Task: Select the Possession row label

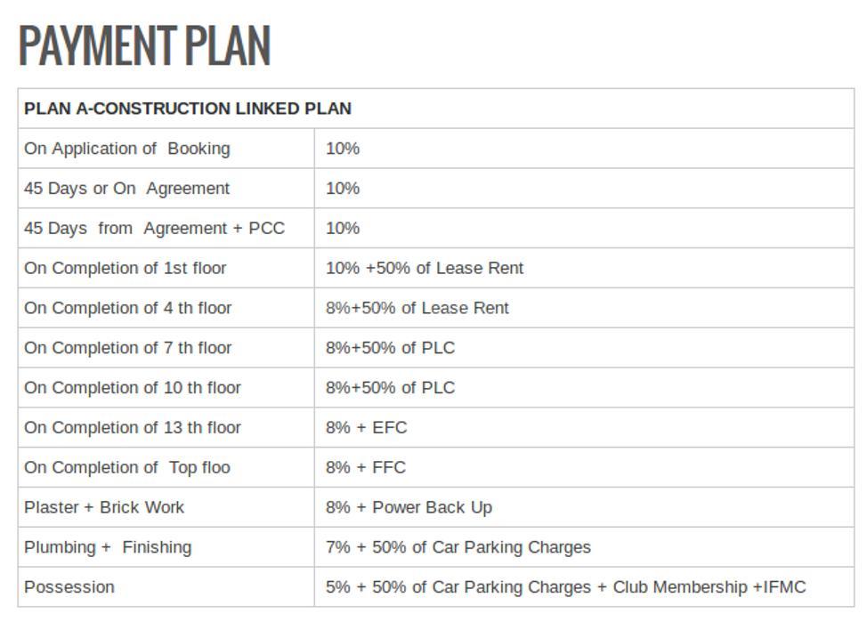Action: click(69, 587)
